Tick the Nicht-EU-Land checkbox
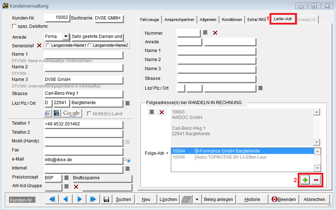This screenshot has width=336, height=210. 89,113
